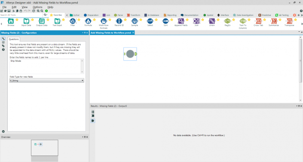Open the Options menu
Viewport: 303px width, 162px height.
37,7
